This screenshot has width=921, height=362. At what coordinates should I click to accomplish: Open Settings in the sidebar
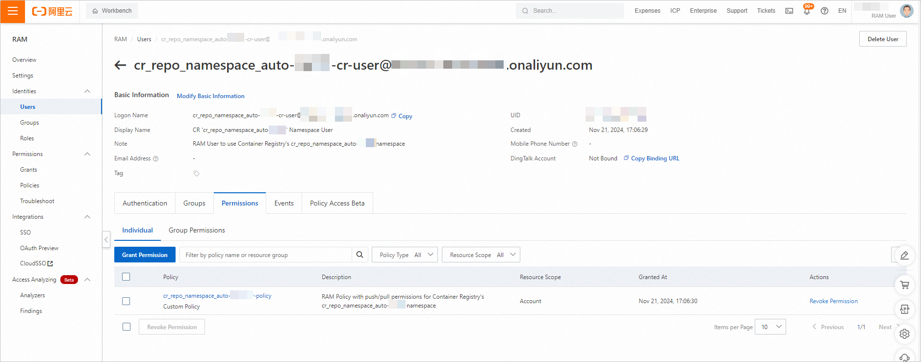click(x=23, y=76)
